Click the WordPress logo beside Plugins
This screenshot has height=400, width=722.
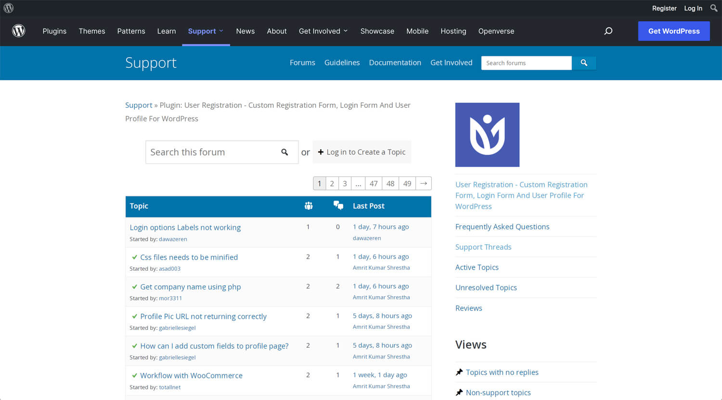point(19,31)
